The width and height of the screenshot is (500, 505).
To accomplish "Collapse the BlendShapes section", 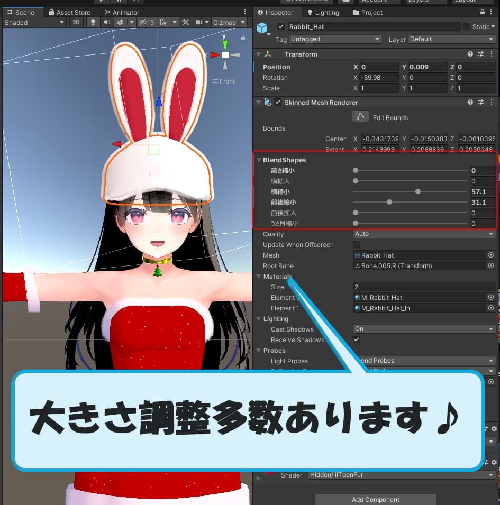I will click(259, 160).
